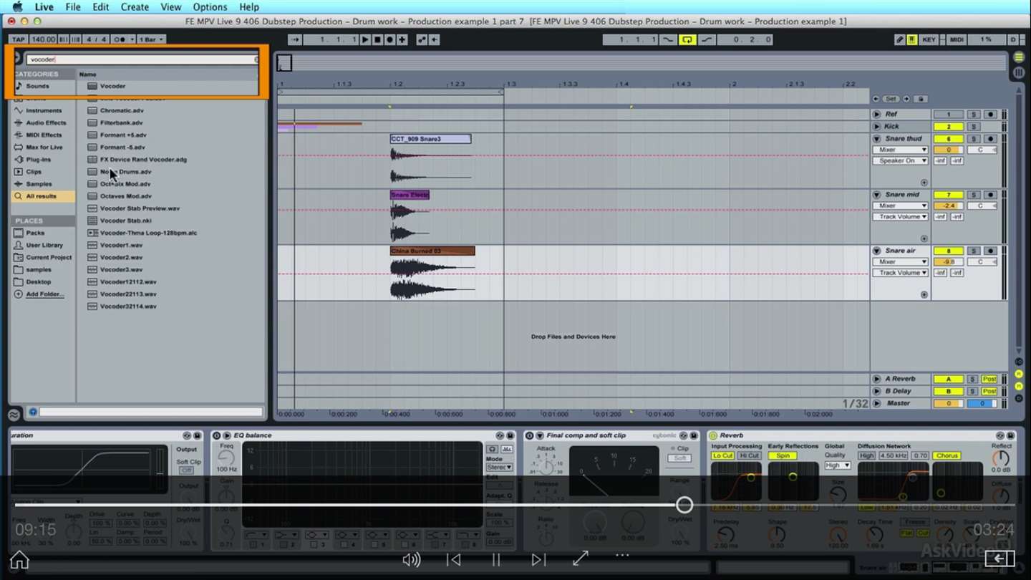Toggle track activator 7 for Snare mid
The height and width of the screenshot is (580, 1031).
pos(949,195)
